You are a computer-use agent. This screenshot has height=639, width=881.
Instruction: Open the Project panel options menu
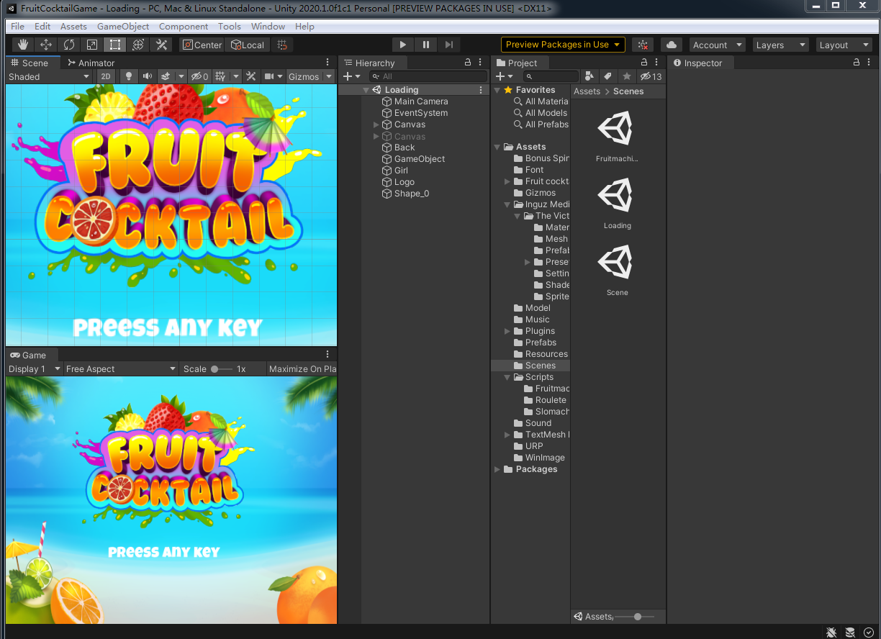(x=657, y=63)
